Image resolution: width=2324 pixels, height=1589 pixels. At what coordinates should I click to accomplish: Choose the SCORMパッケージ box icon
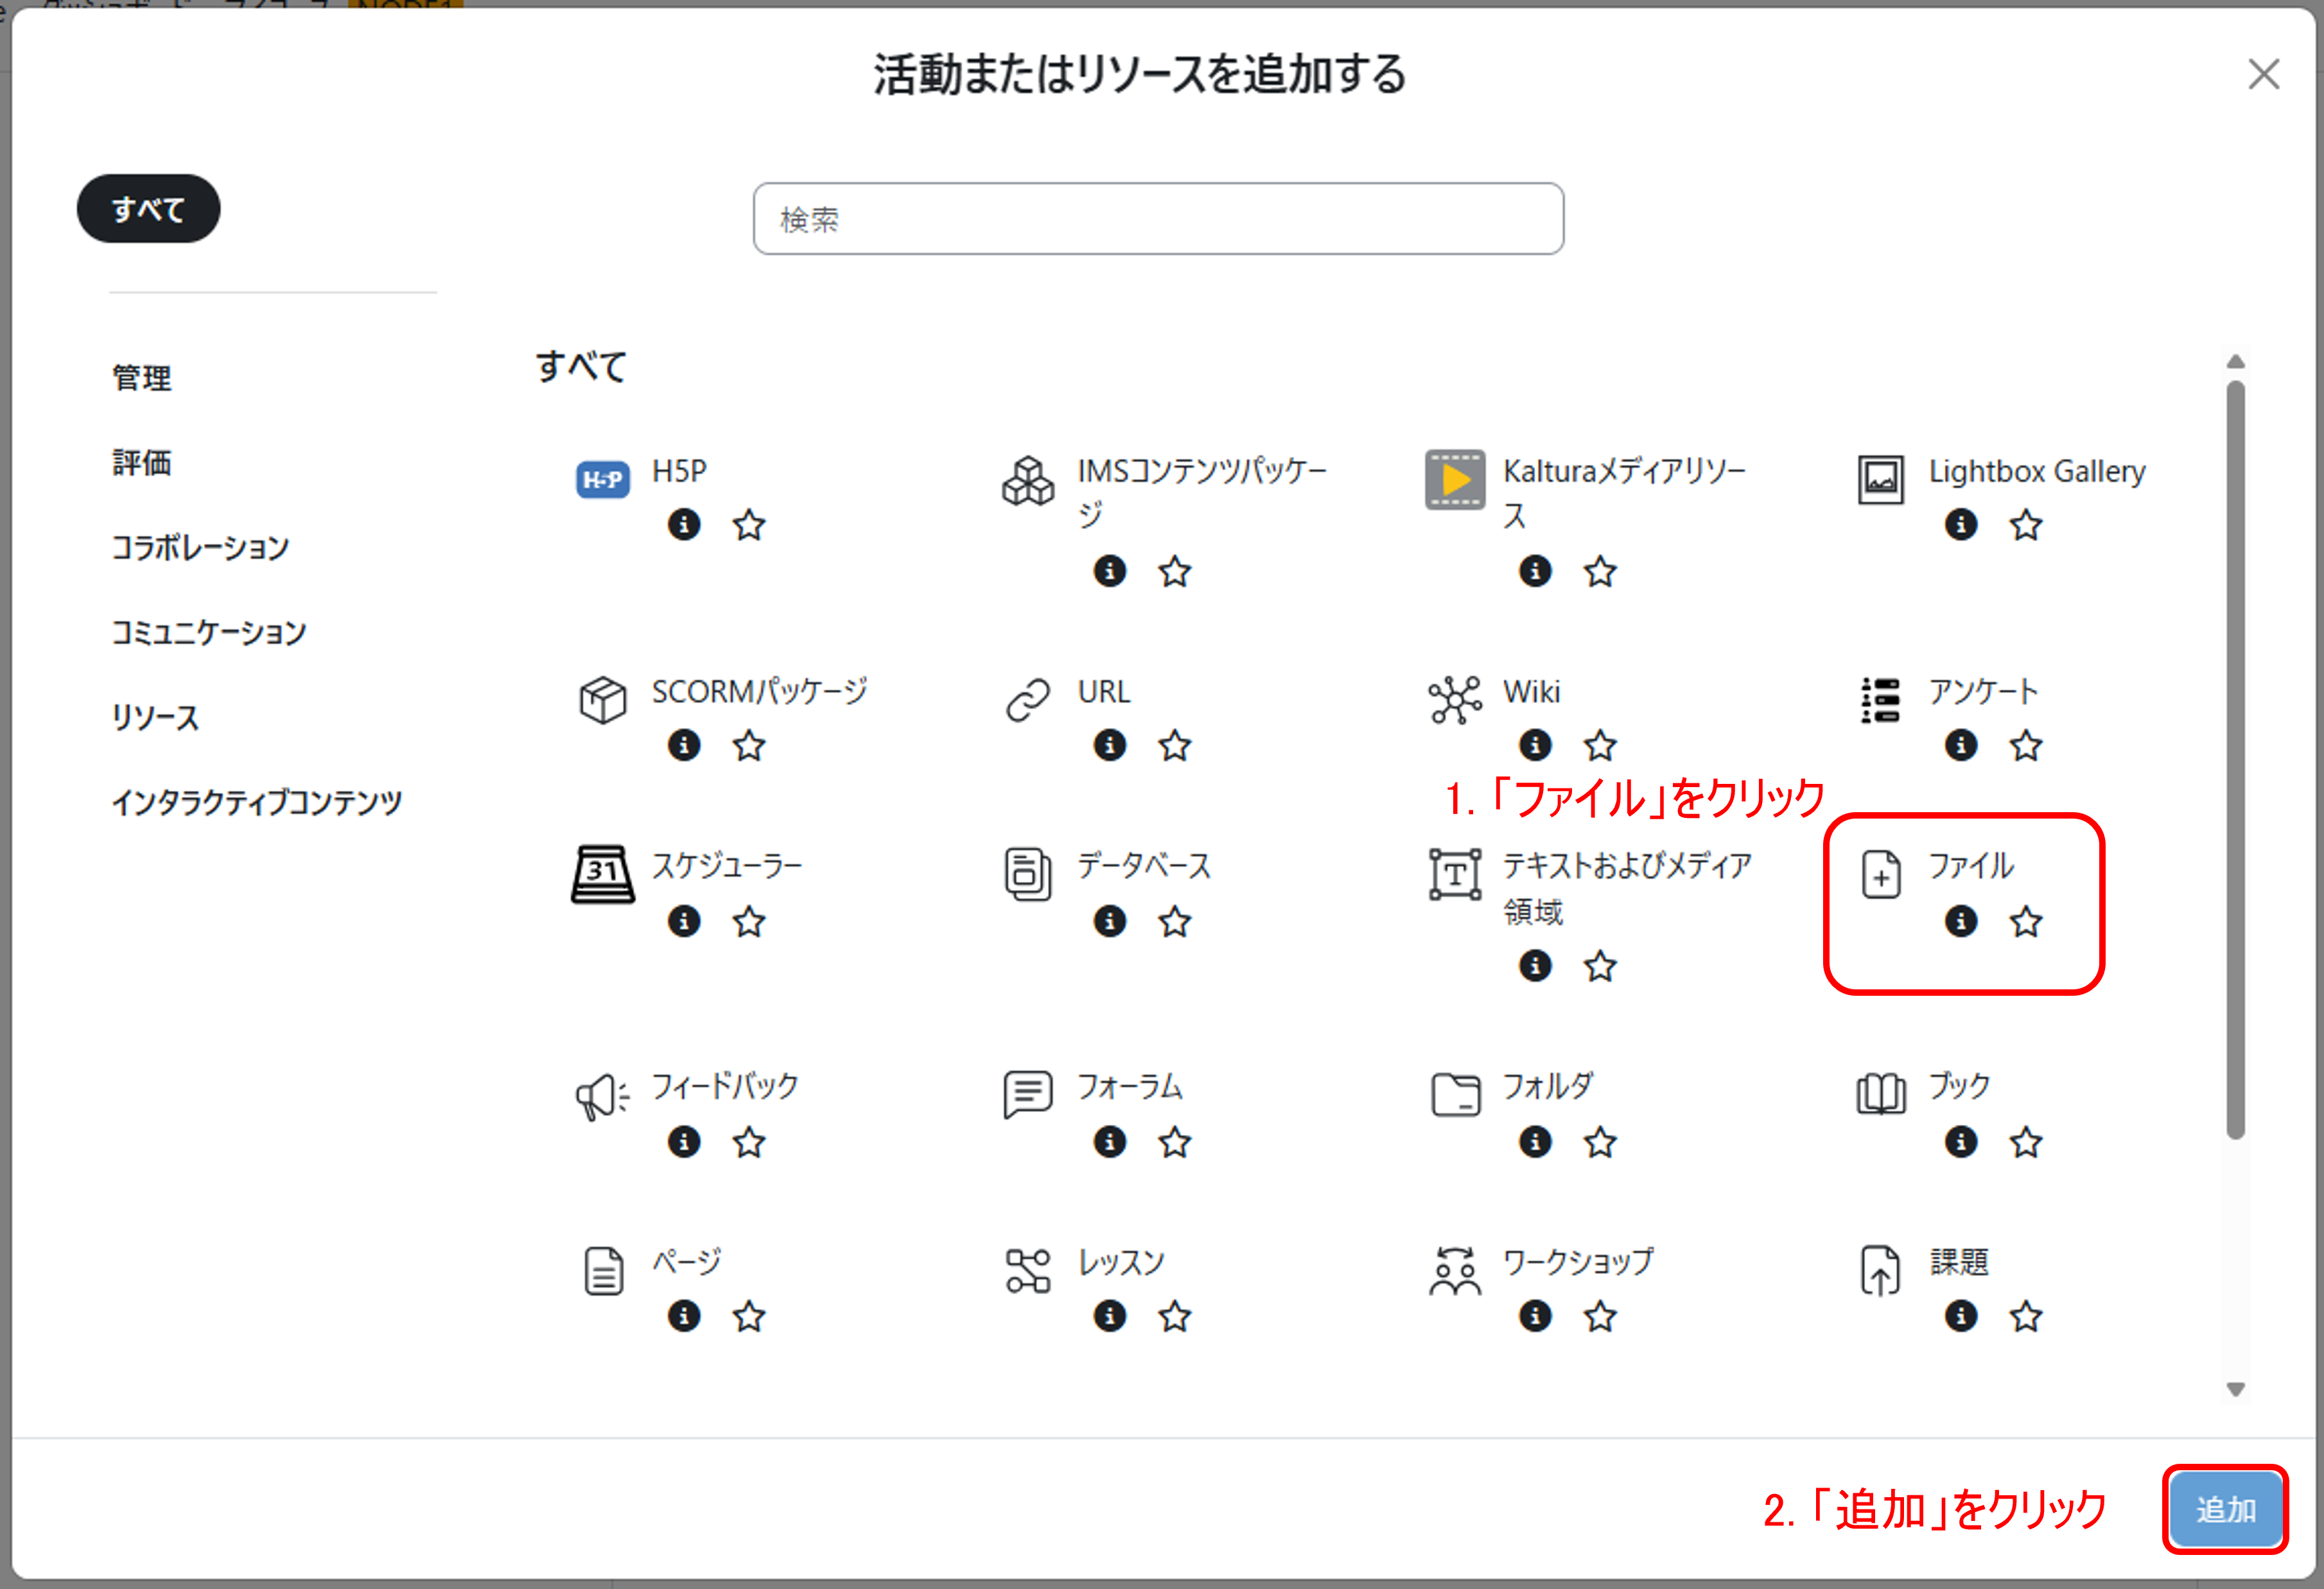click(602, 700)
